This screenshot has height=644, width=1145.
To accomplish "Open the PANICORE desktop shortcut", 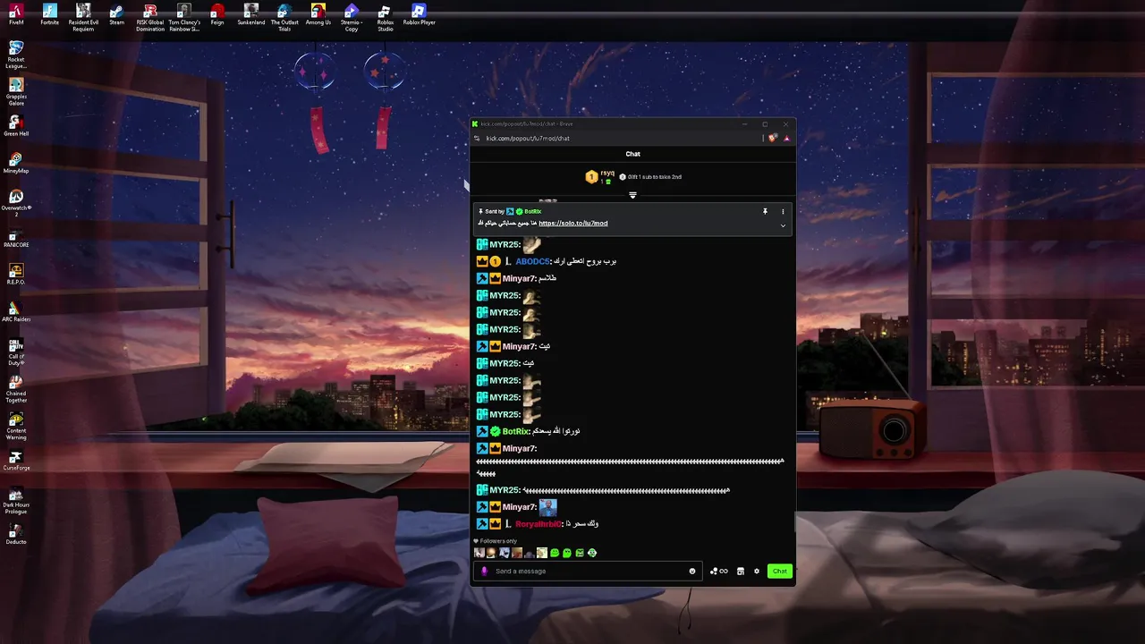I will point(16,237).
